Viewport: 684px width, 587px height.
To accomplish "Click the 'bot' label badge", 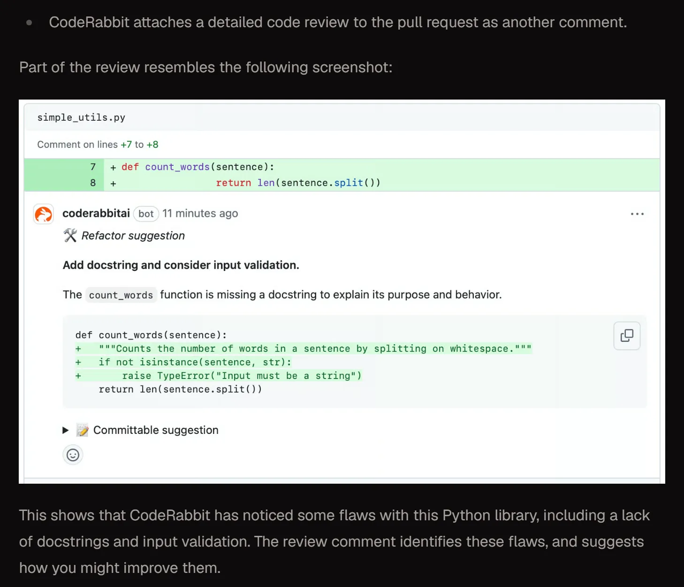I will (146, 214).
